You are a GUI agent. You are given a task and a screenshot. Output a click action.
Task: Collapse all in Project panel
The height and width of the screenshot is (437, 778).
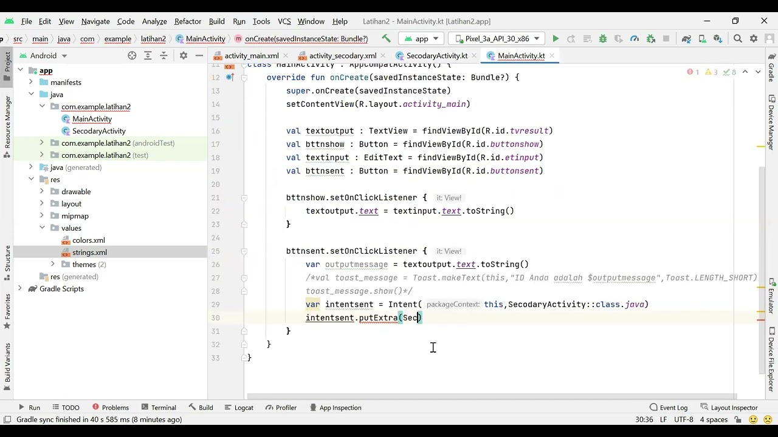click(x=164, y=56)
